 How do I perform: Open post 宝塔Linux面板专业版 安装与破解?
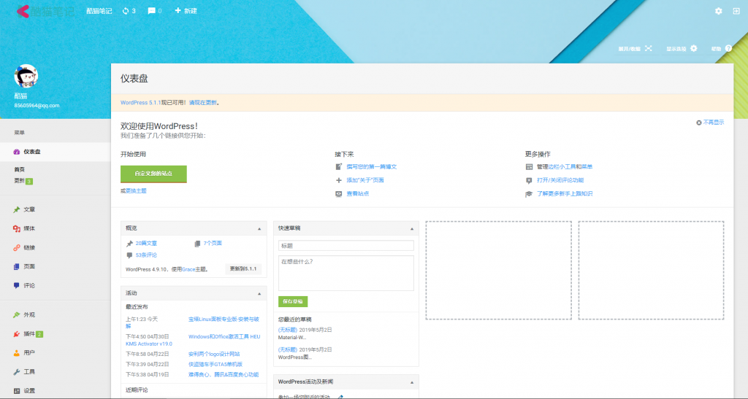pos(224,319)
